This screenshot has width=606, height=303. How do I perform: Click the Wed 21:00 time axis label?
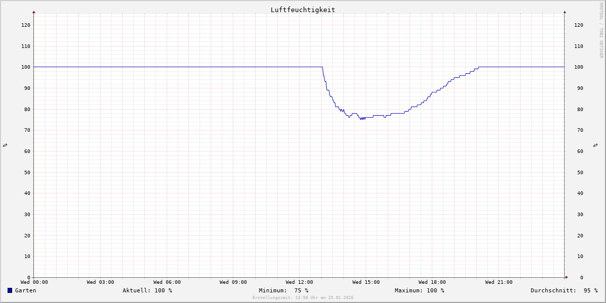tap(498, 282)
